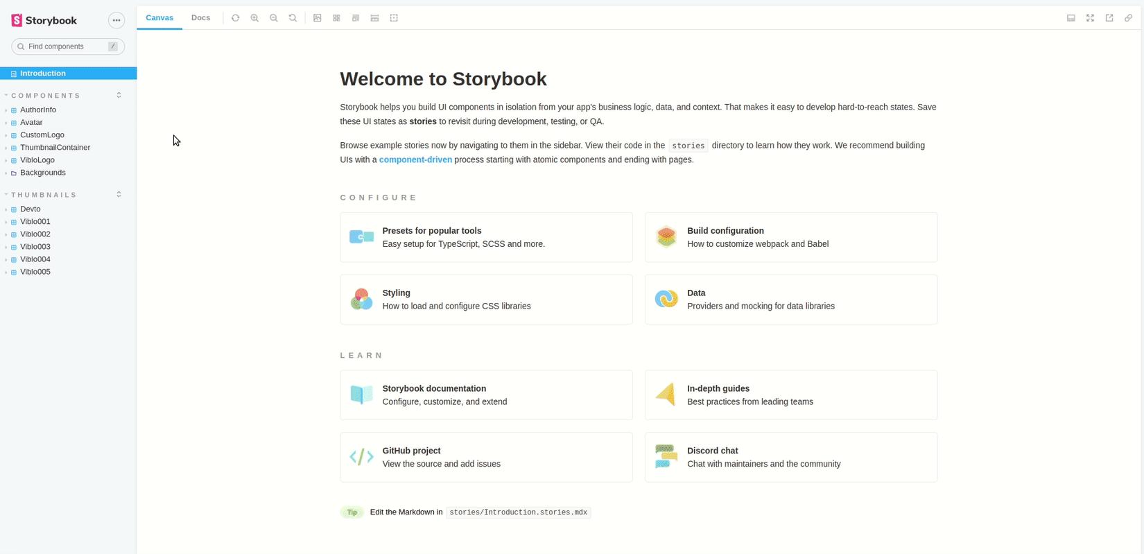1144x554 pixels.
Task: Open the In-depth guides card
Action: [x=791, y=395]
